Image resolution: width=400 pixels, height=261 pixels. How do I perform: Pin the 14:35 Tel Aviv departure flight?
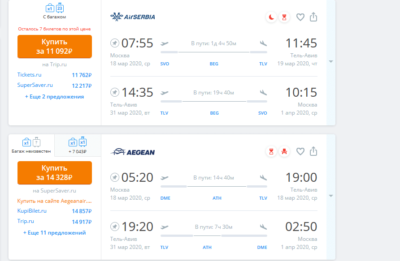coord(114,92)
